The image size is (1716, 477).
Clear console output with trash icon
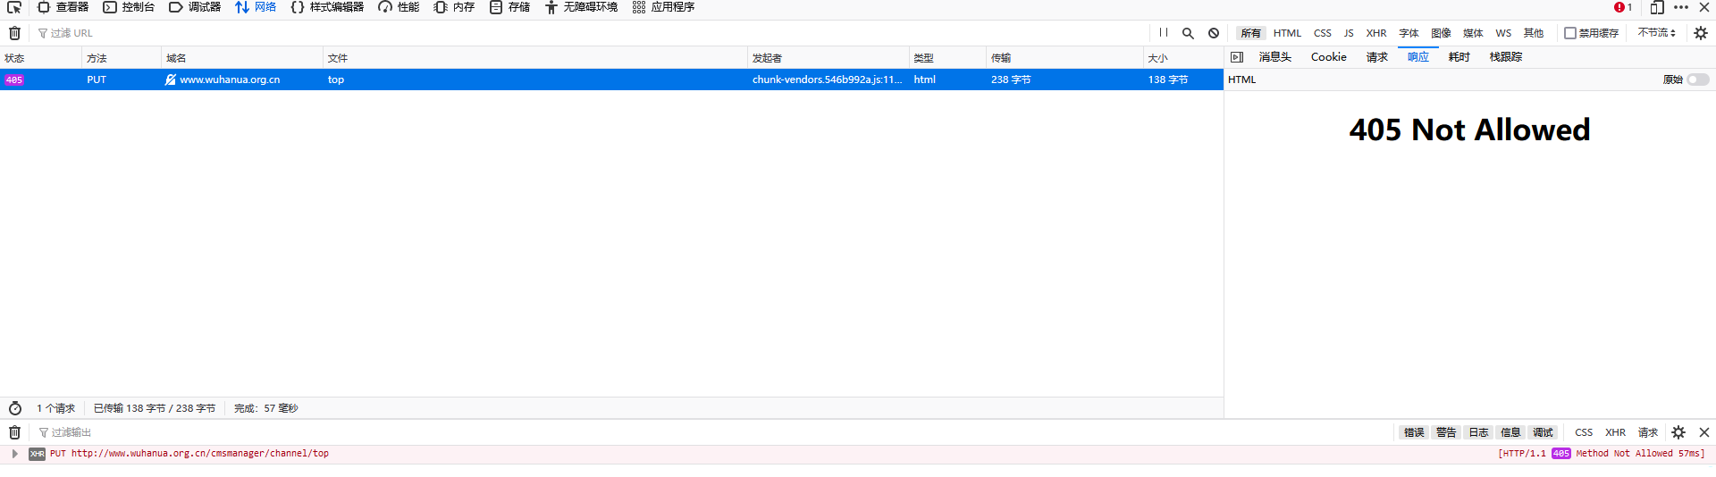[x=14, y=432]
